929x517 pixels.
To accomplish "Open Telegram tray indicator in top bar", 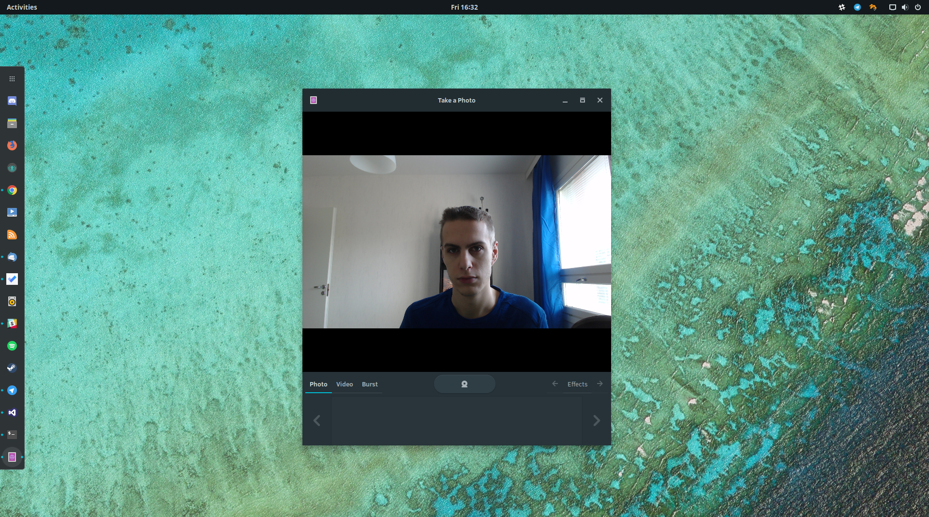I will click(x=857, y=7).
